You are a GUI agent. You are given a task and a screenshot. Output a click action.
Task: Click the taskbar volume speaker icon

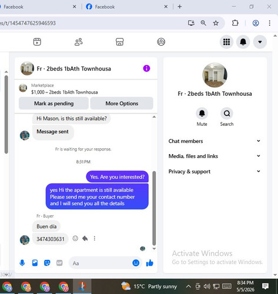point(207,286)
